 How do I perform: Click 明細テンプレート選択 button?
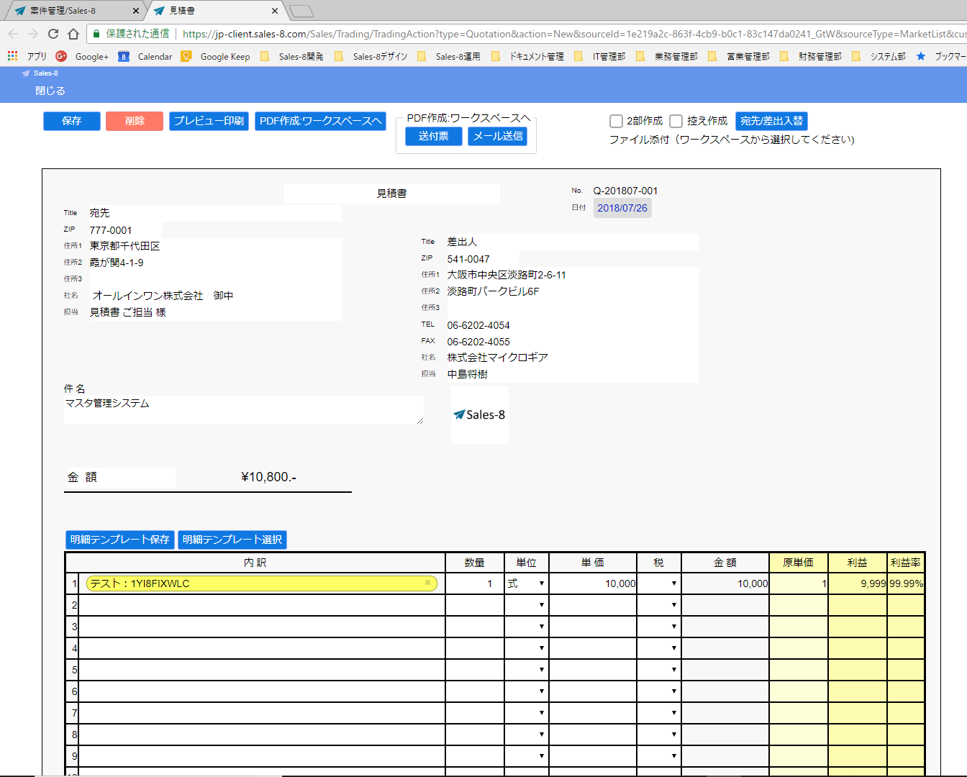(x=232, y=540)
